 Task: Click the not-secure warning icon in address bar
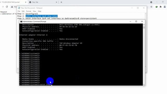12,7
